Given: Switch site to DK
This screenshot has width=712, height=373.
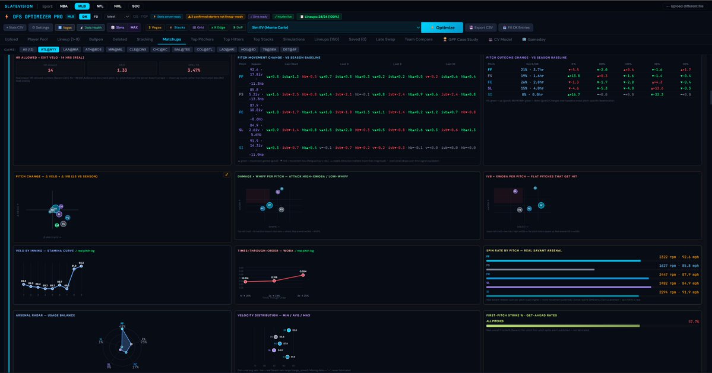Looking at the screenshot, I should click(84, 17).
